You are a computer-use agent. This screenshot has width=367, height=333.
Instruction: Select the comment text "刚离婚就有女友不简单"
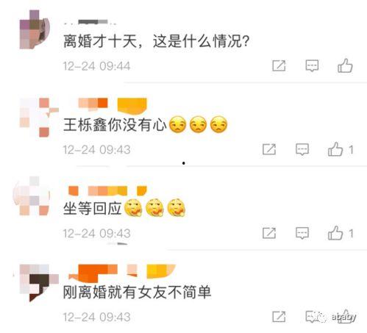pos(137,292)
